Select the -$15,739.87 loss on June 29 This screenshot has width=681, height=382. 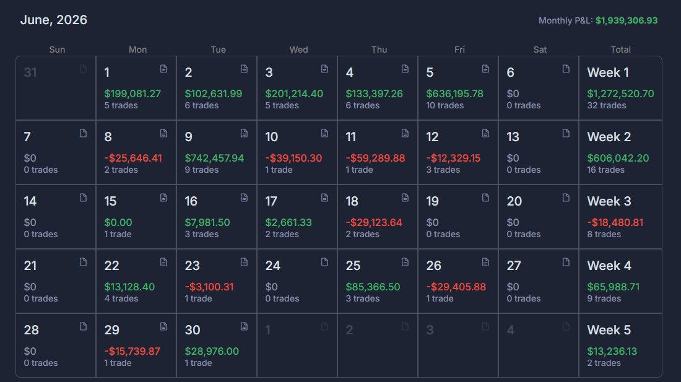click(132, 351)
